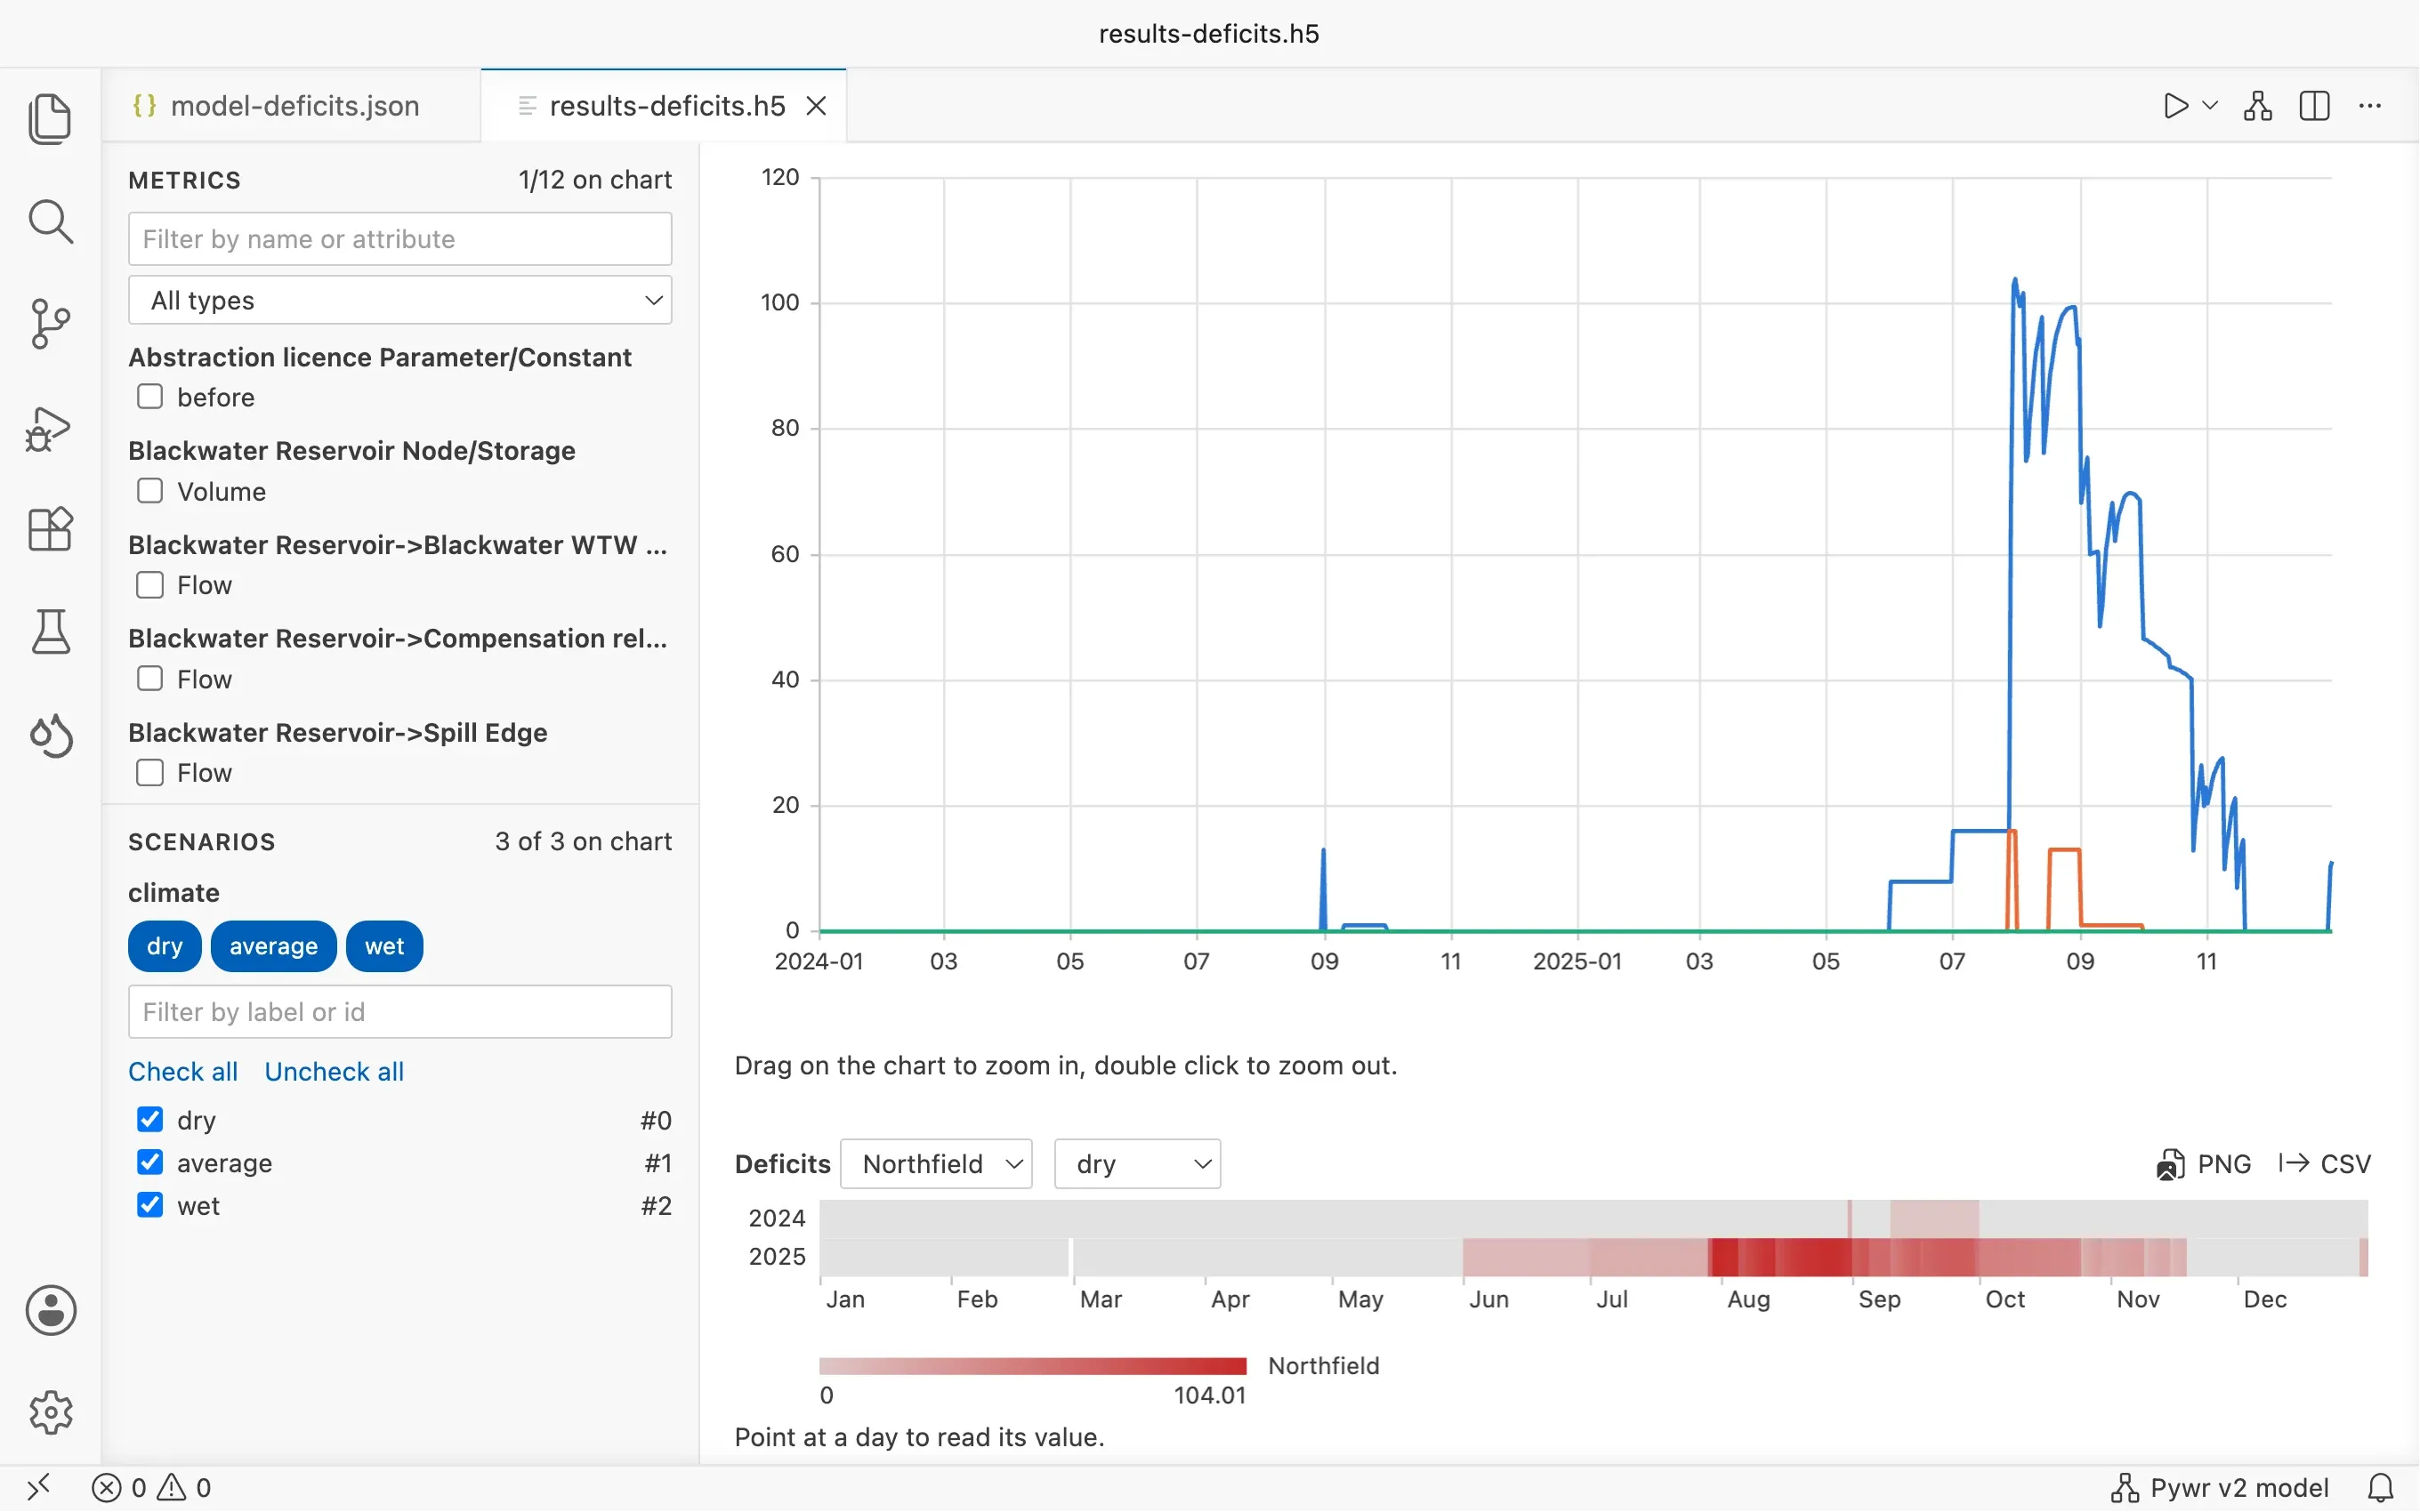Open the Search view icon
Screen dimensions: 2420x1512
pyautogui.click(x=50, y=221)
